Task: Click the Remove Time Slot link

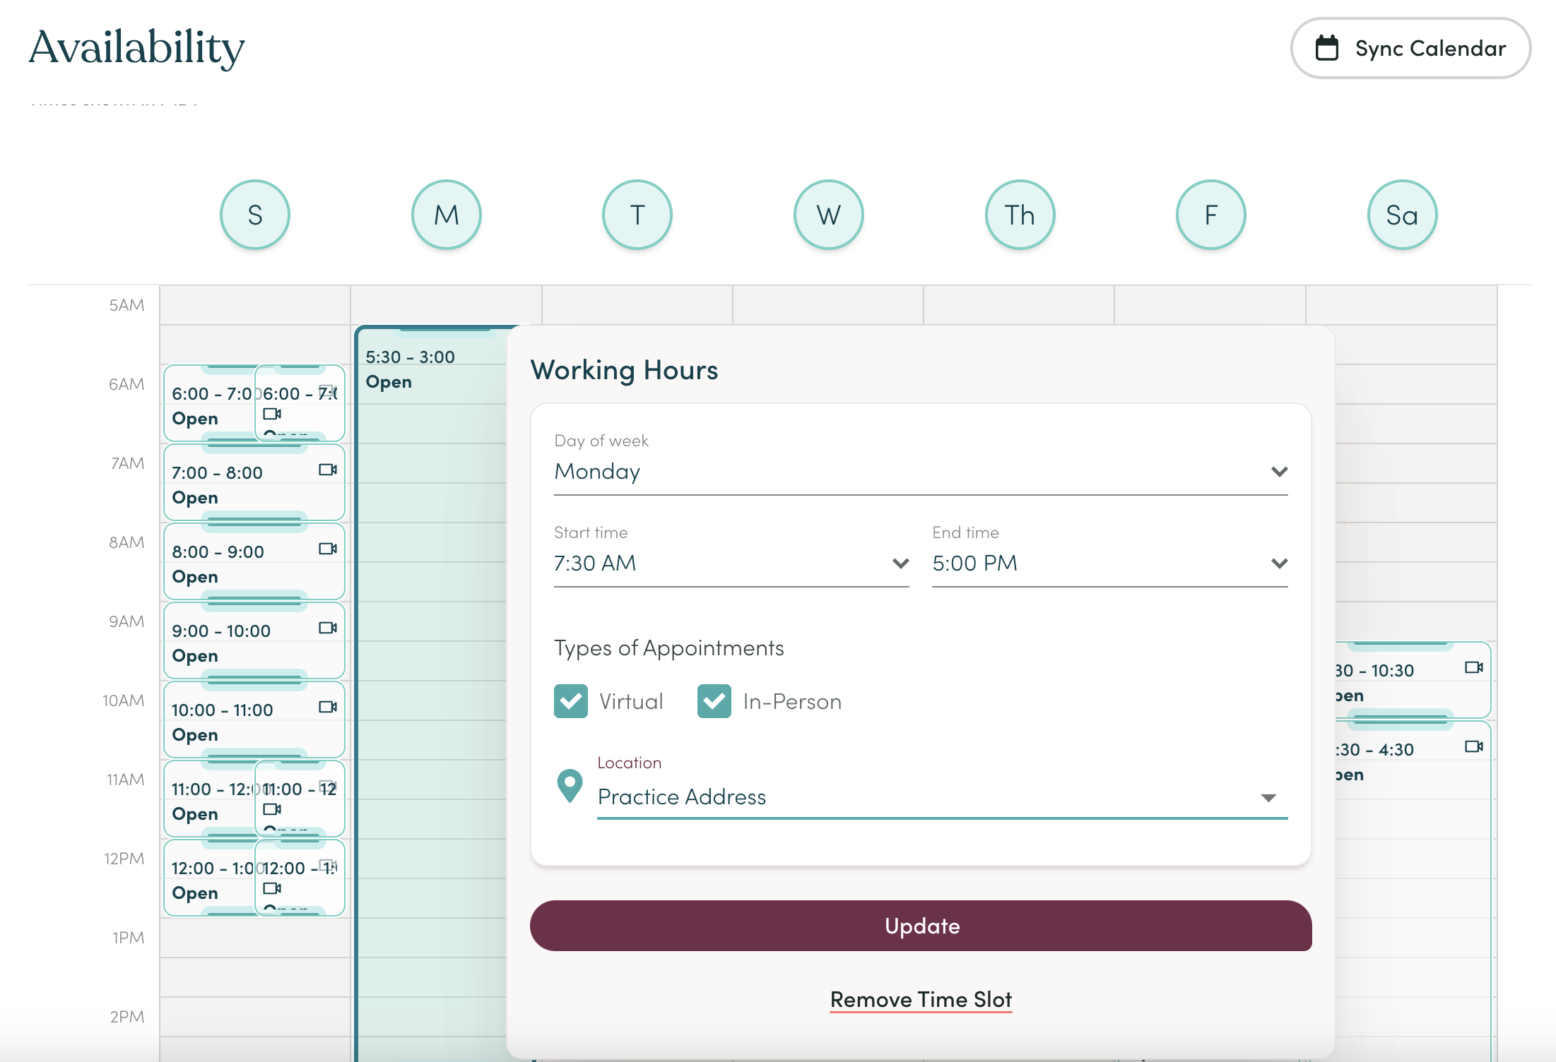Action: pyautogui.click(x=921, y=1000)
